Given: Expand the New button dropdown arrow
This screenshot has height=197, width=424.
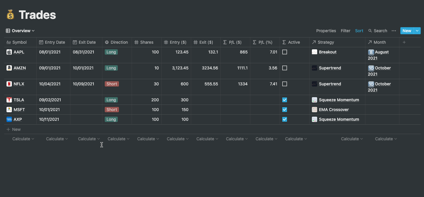Looking at the screenshot, I should 417,30.
